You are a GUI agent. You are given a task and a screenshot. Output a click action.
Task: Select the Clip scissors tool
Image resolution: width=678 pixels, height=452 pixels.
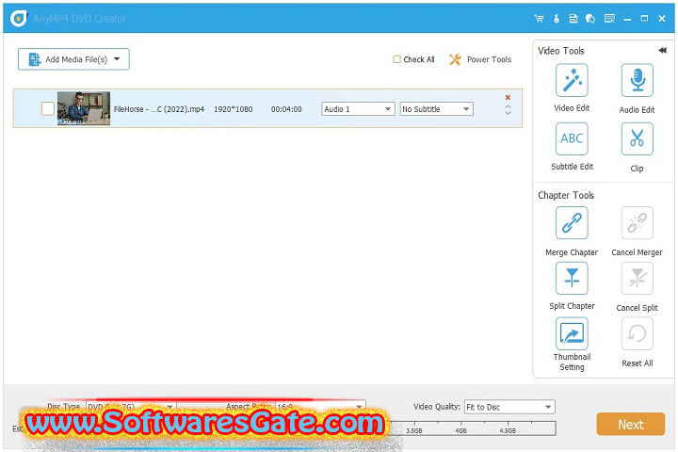click(637, 138)
